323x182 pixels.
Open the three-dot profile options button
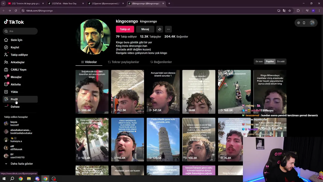pyautogui.click(x=169, y=29)
